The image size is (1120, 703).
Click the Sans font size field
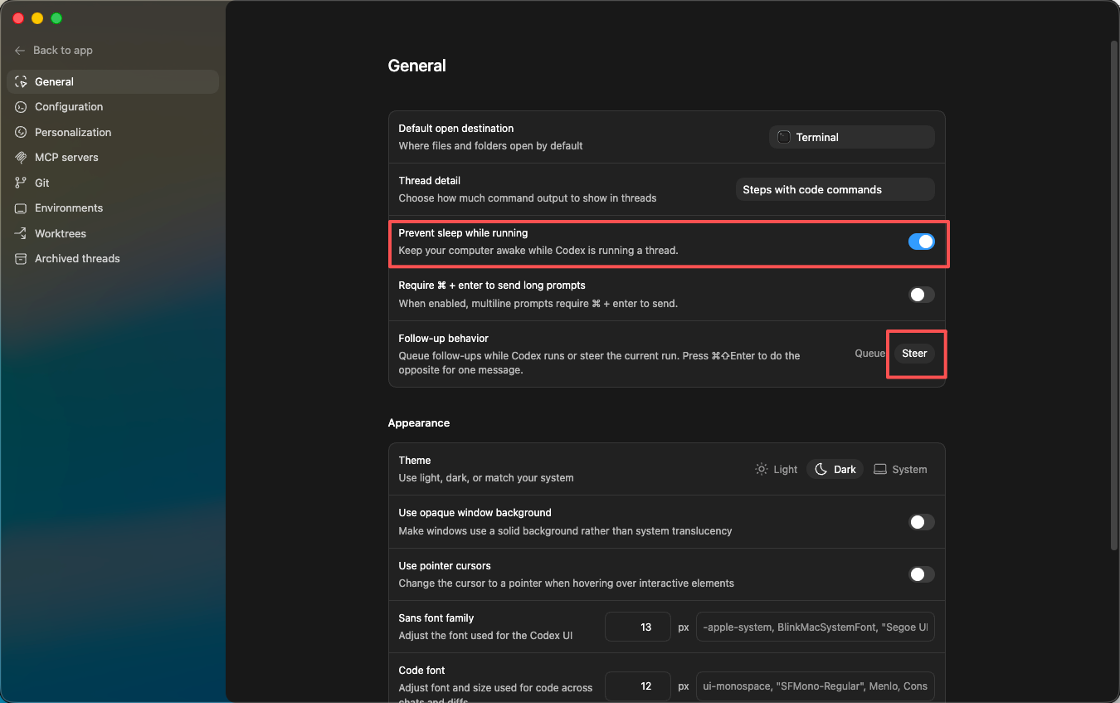tap(637, 627)
